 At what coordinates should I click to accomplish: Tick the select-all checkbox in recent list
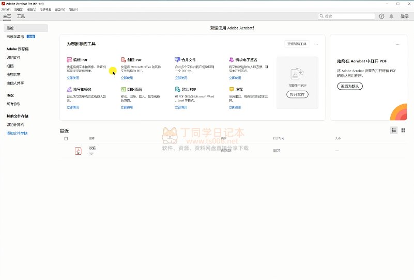[66, 139]
